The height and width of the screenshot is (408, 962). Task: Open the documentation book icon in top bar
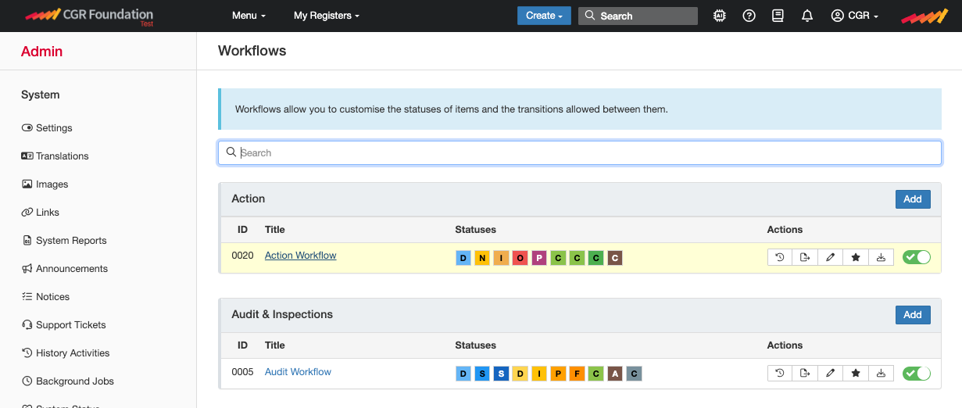(778, 16)
